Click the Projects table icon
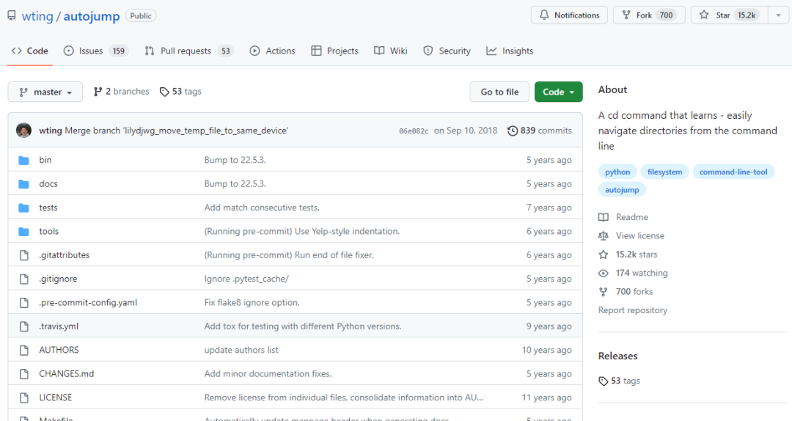The height and width of the screenshot is (421, 792). pyautogui.click(x=316, y=51)
